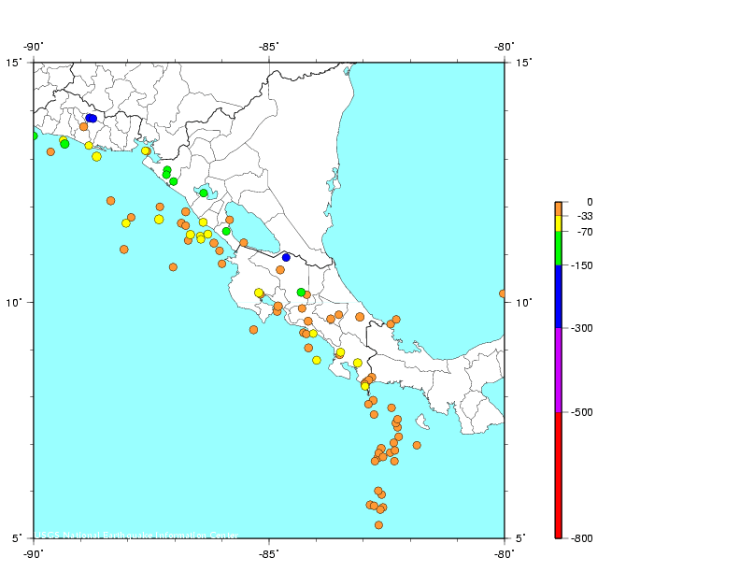This screenshot has width=740, height=572.
Task: Click the yellow depth band in the legend
Action: pos(558,223)
